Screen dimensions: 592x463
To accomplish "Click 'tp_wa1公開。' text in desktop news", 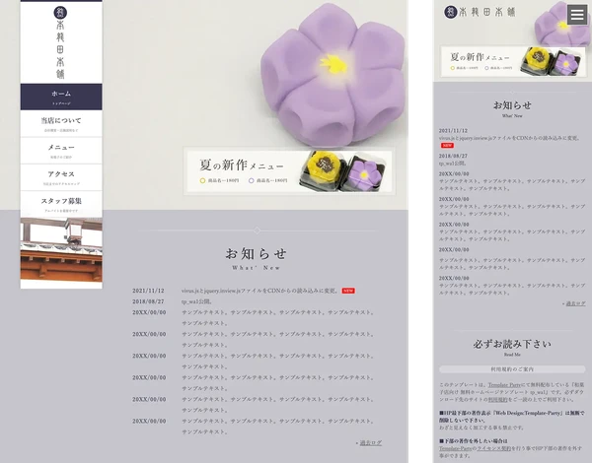I will pyautogui.click(x=196, y=301).
